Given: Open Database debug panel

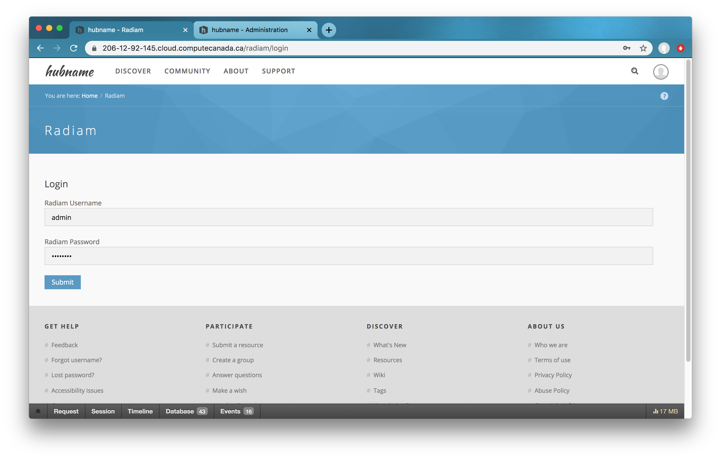Looking at the screenshot, I should (186, 411).
